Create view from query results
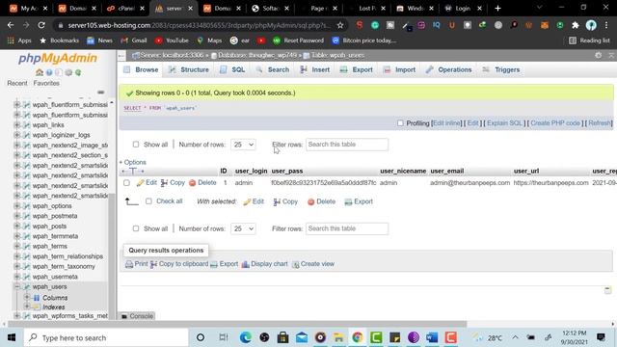This screenshot has width=617, height=347. pyautogui.click(x=313, y=264)
